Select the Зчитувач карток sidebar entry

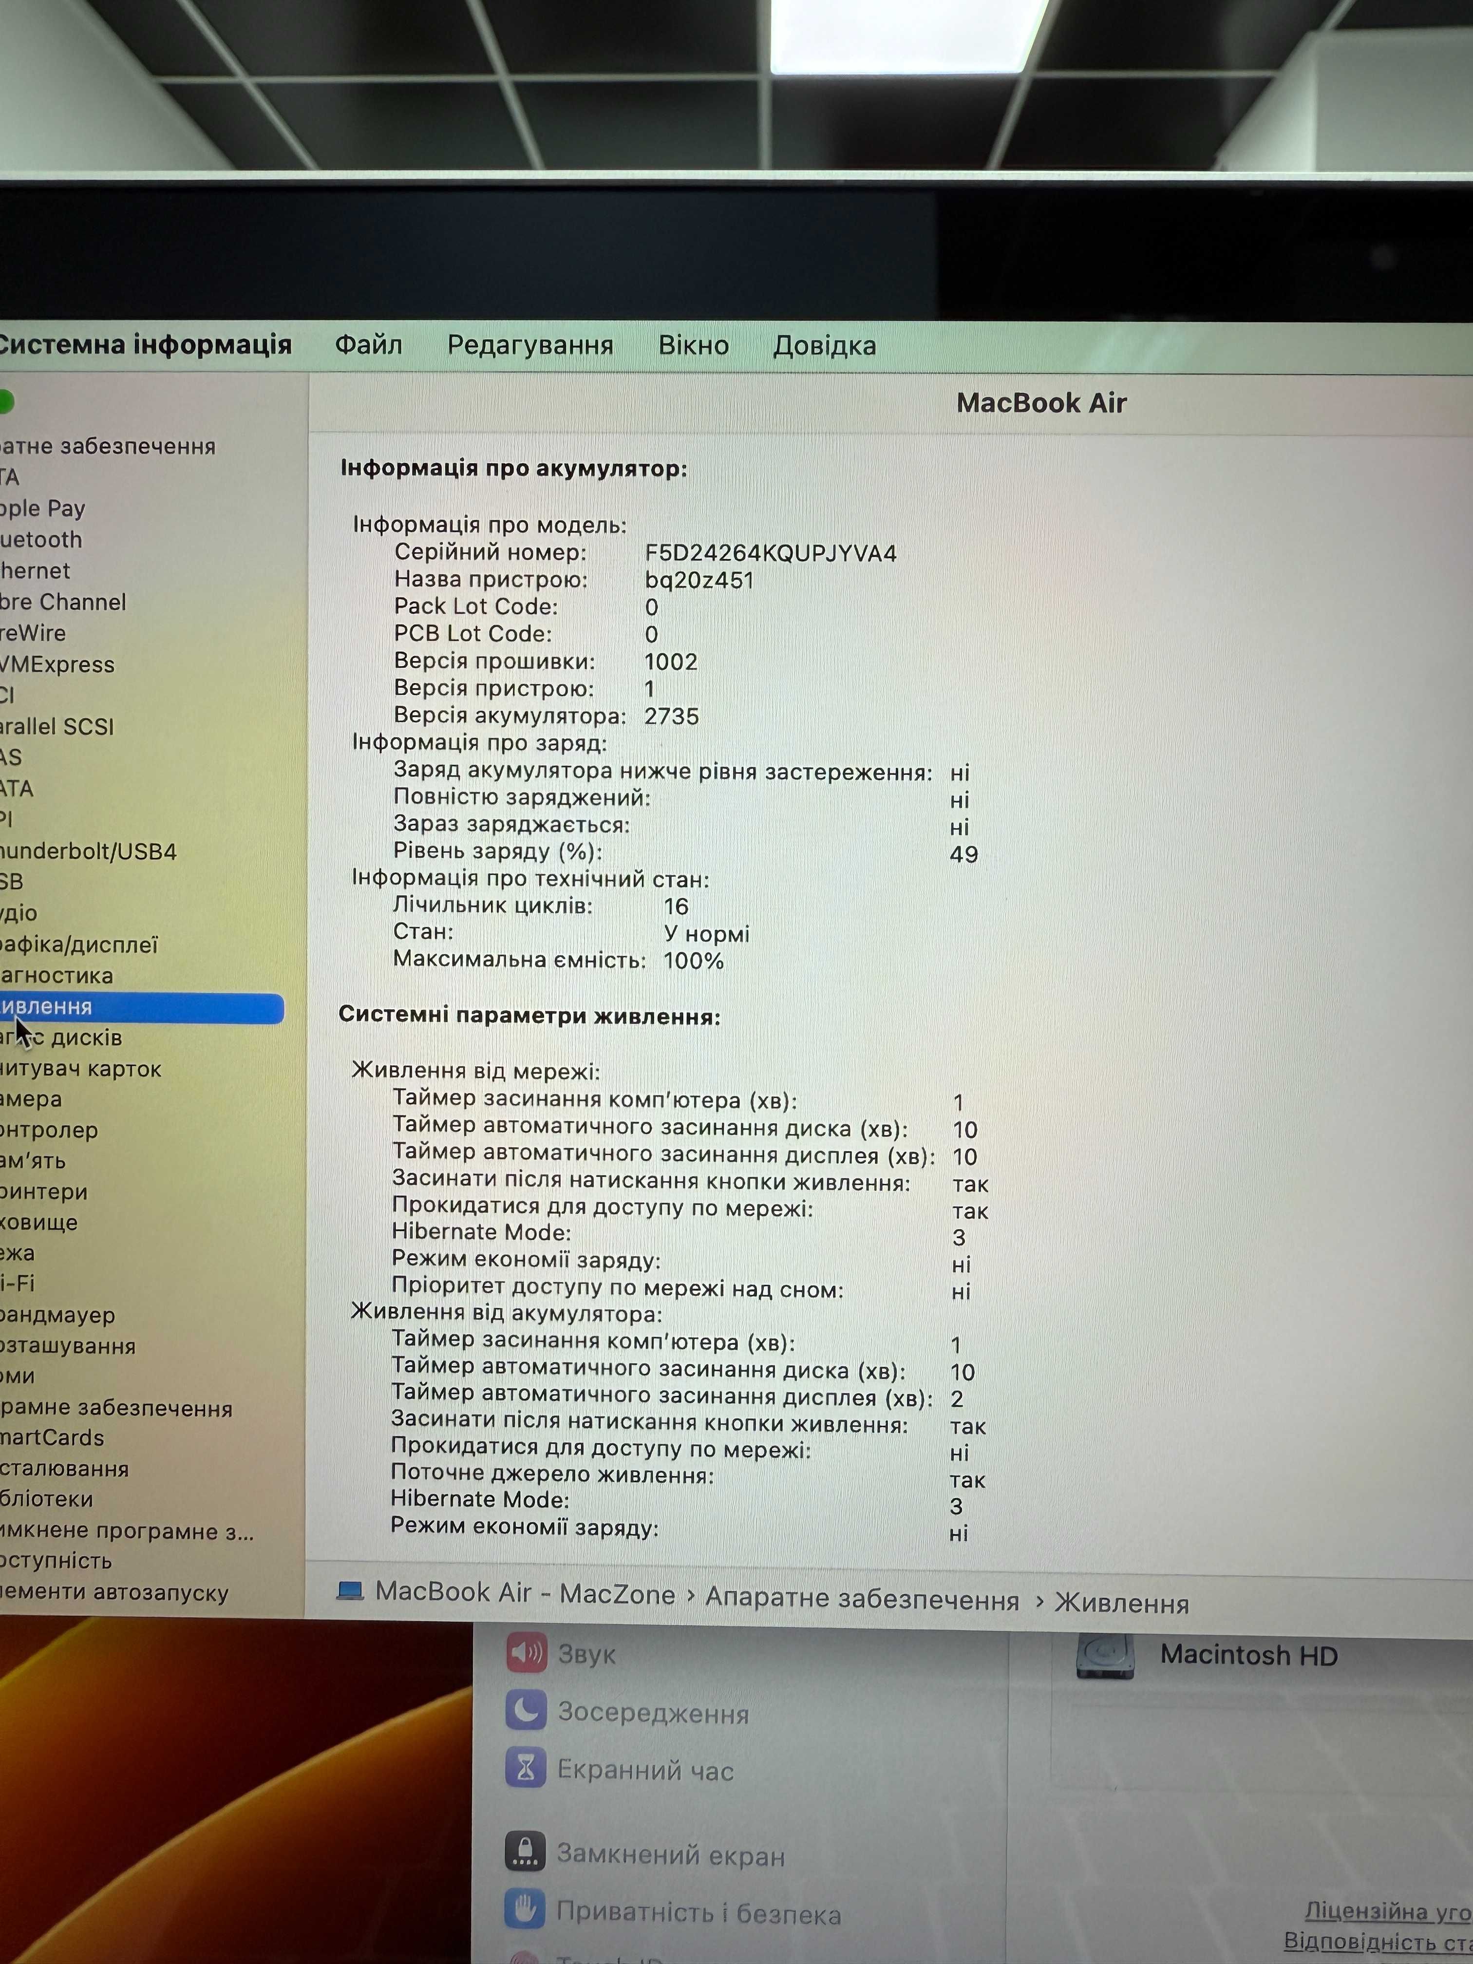81,1069
